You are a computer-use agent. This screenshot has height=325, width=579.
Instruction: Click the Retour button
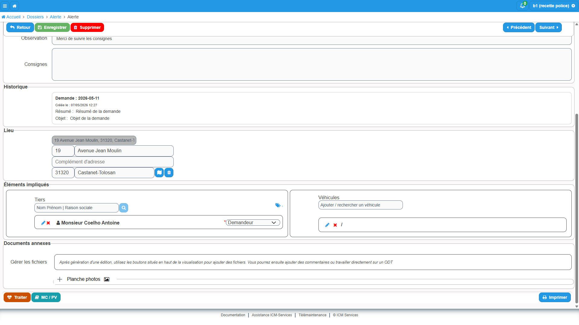(20, 27)
